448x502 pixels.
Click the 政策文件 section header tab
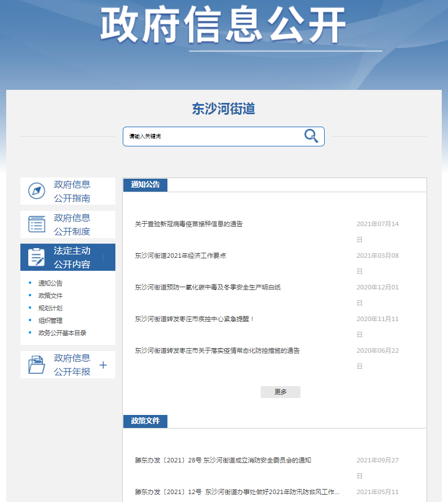[x=145, y=421]
